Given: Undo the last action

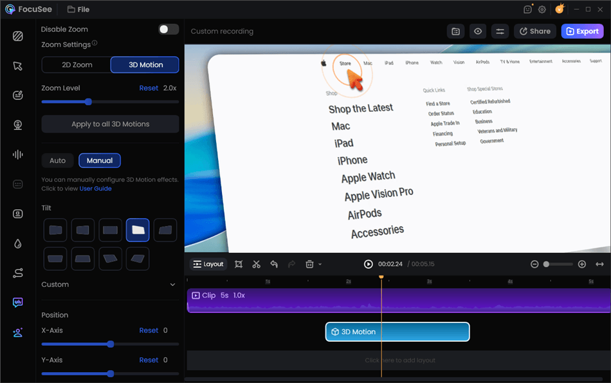Looking at the screenshot, I should click(274, 264).
